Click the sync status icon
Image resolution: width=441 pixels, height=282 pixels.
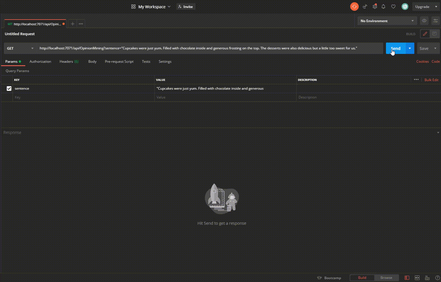354,7
